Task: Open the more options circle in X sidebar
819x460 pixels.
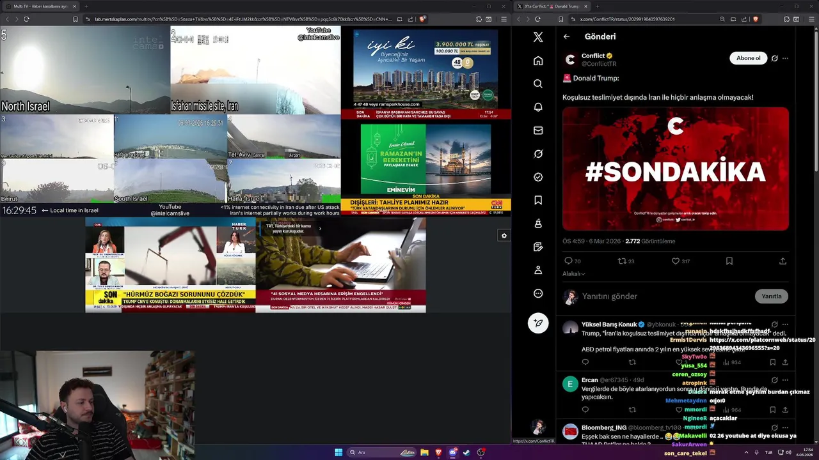Action: pos(538,294)
